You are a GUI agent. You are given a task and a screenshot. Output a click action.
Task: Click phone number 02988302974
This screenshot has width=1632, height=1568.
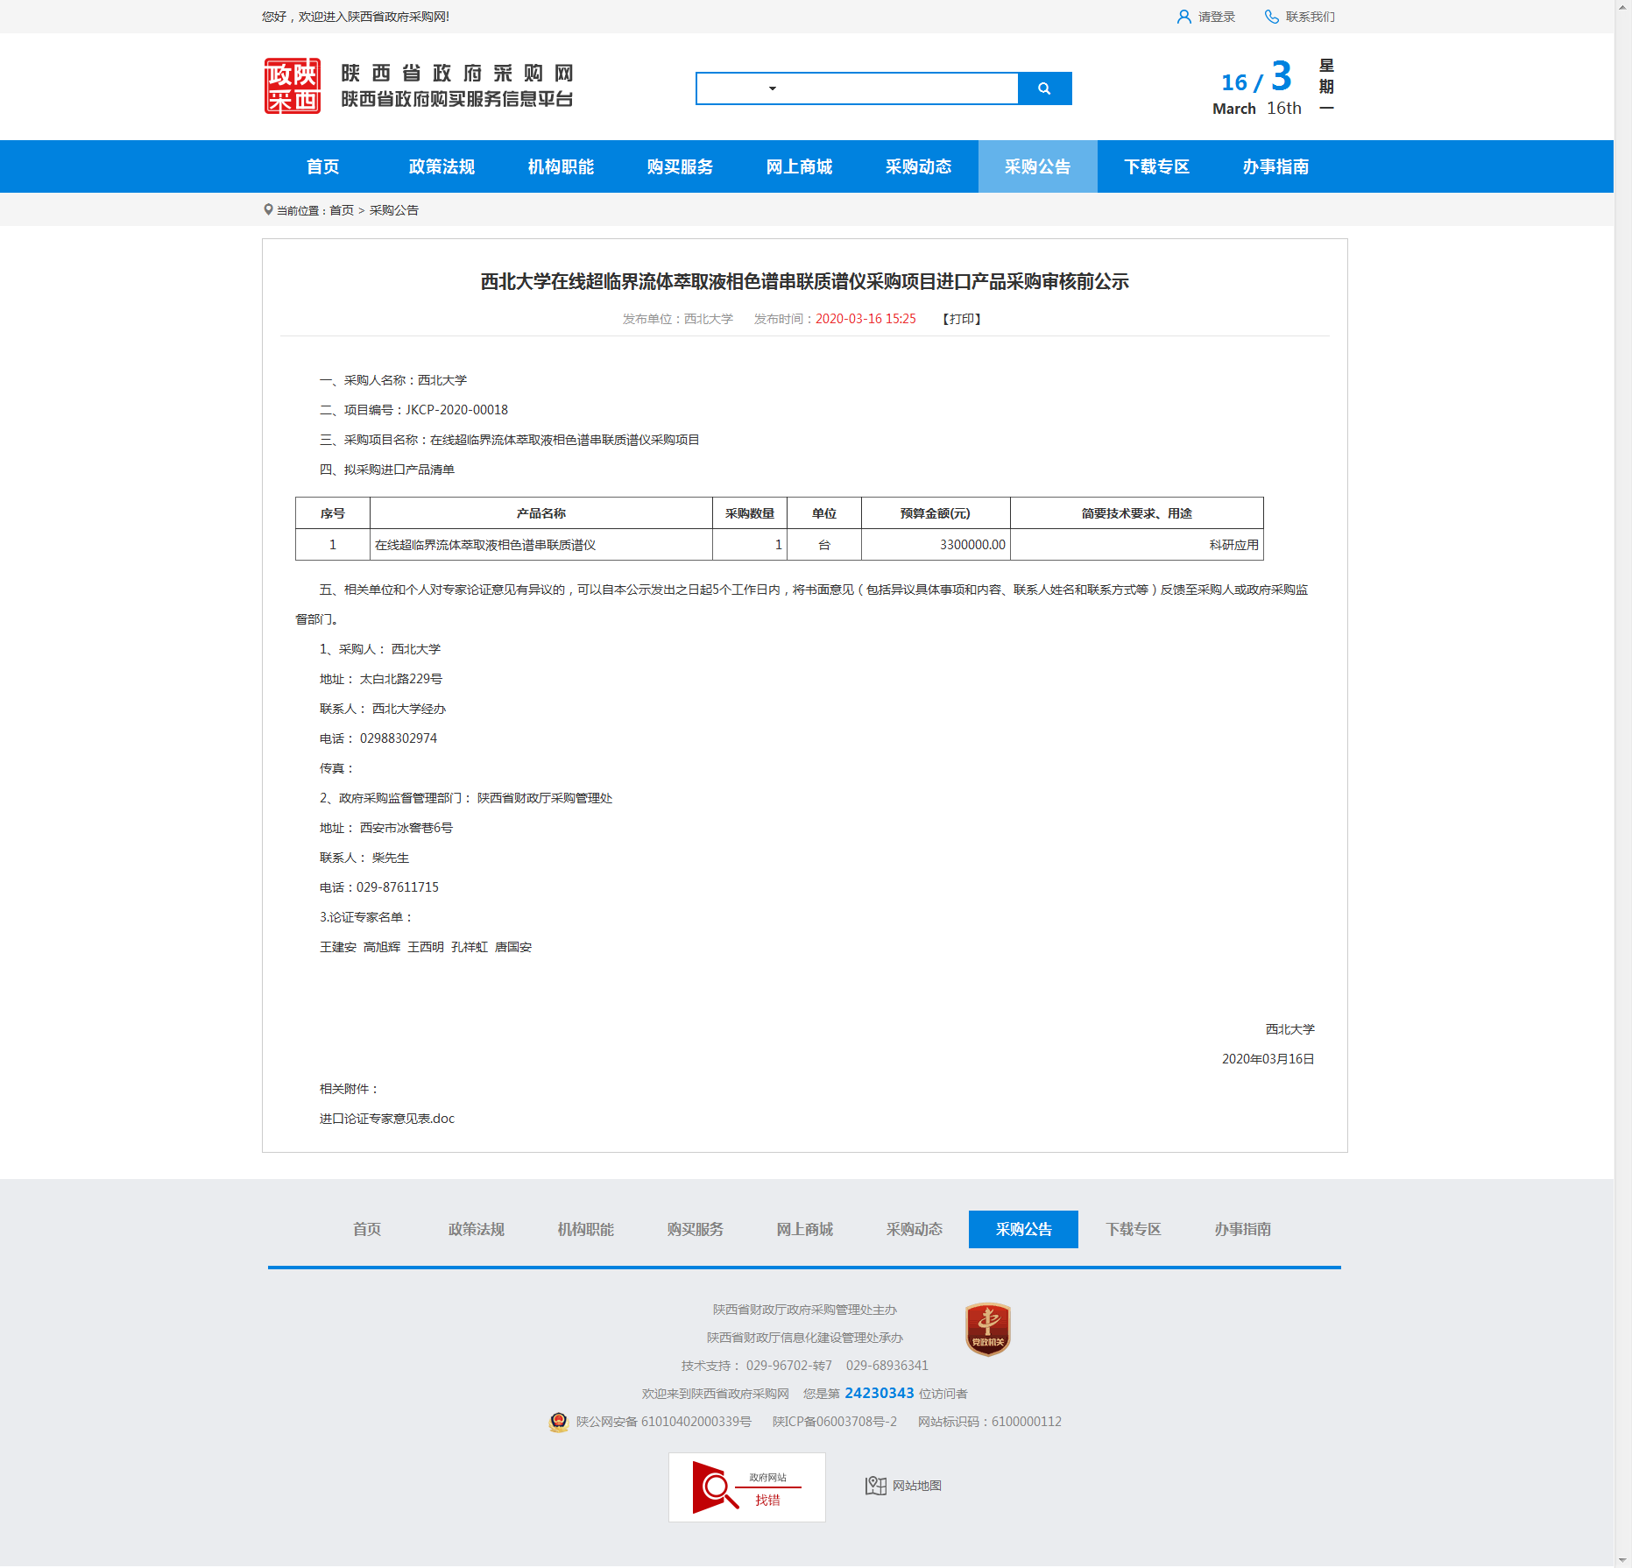[399, 738]
